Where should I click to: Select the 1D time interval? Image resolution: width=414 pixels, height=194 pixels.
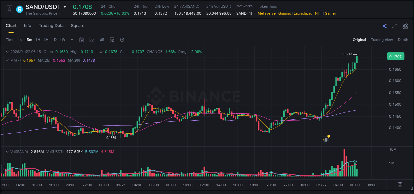pyautogui.click(x=54, y=40)
